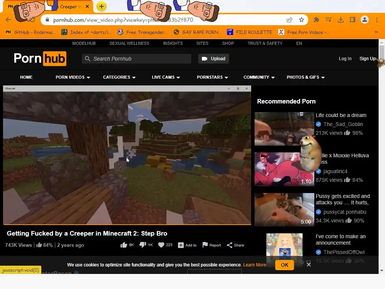Click the orange video progress bar
This screenshot has width=385, height=289.
pos(127,224)
